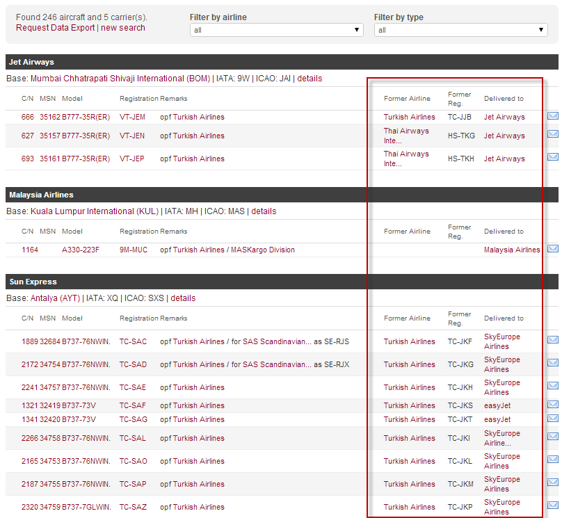Click the envelope icon for 9M-MUC
The image size is (562, 518).
coord(553,249)
